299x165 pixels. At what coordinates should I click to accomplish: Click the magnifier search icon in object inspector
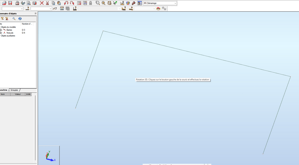click(14, 19)
